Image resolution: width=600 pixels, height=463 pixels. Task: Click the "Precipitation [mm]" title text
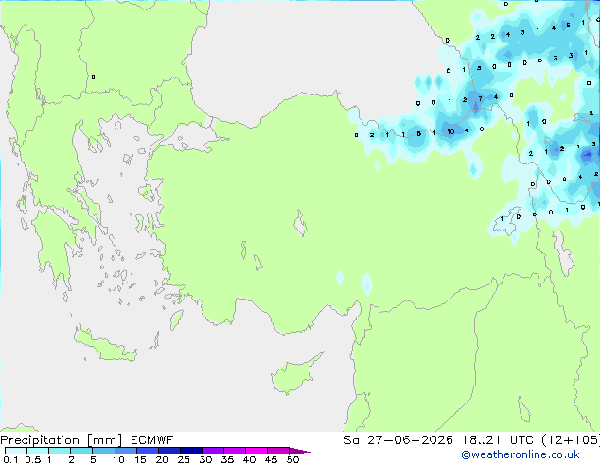coord(62,440)
